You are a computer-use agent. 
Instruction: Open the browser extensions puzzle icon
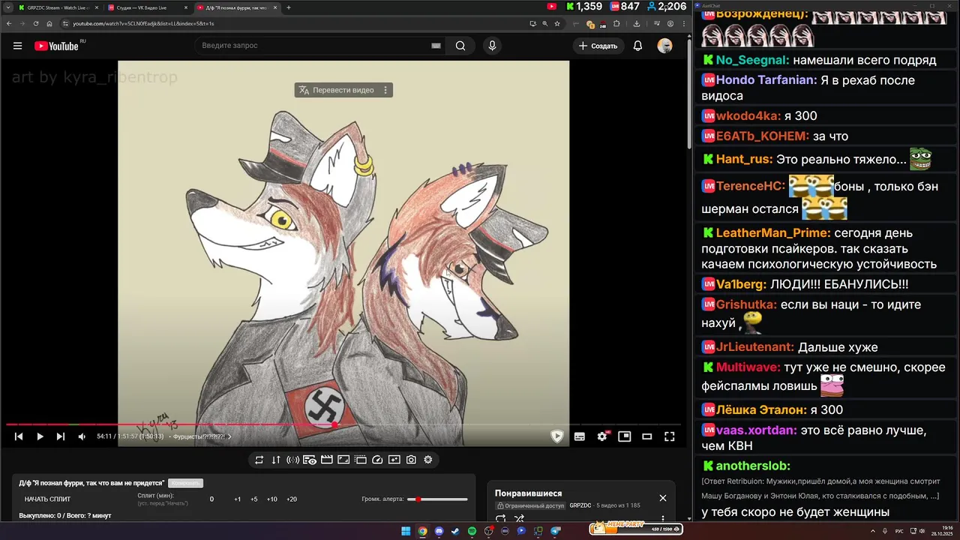point(616,23)
